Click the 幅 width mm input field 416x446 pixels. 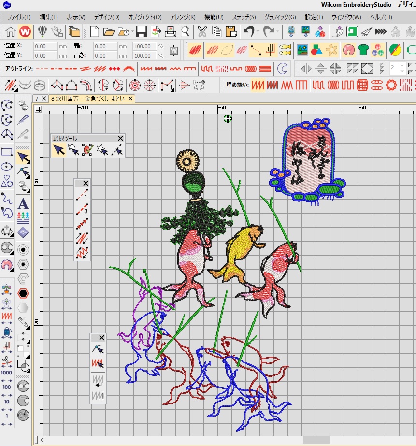pos(105,46)
